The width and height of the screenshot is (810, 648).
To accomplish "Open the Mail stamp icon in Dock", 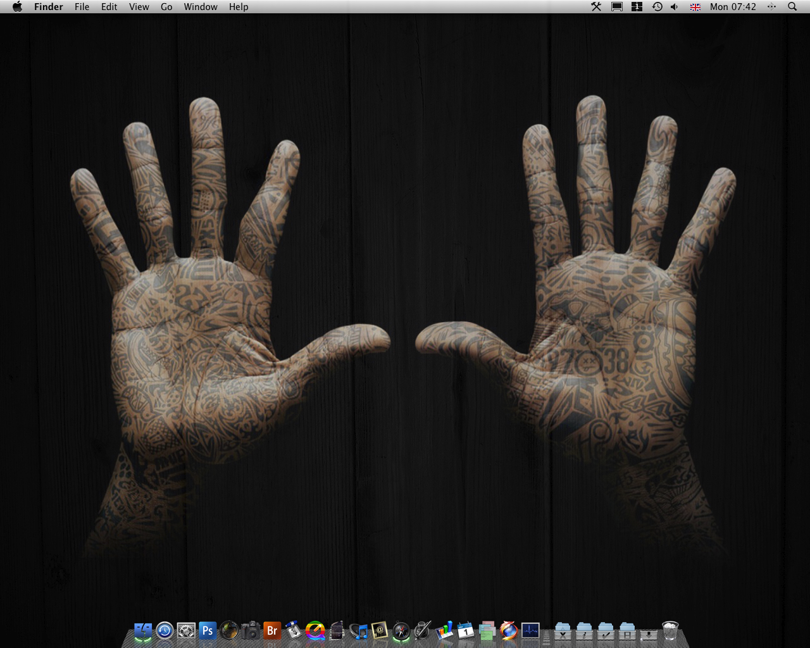I will click(380, 630).
